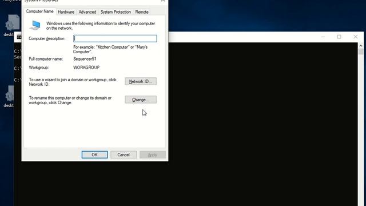Click the Change button to rename computer

pos(141,100)
